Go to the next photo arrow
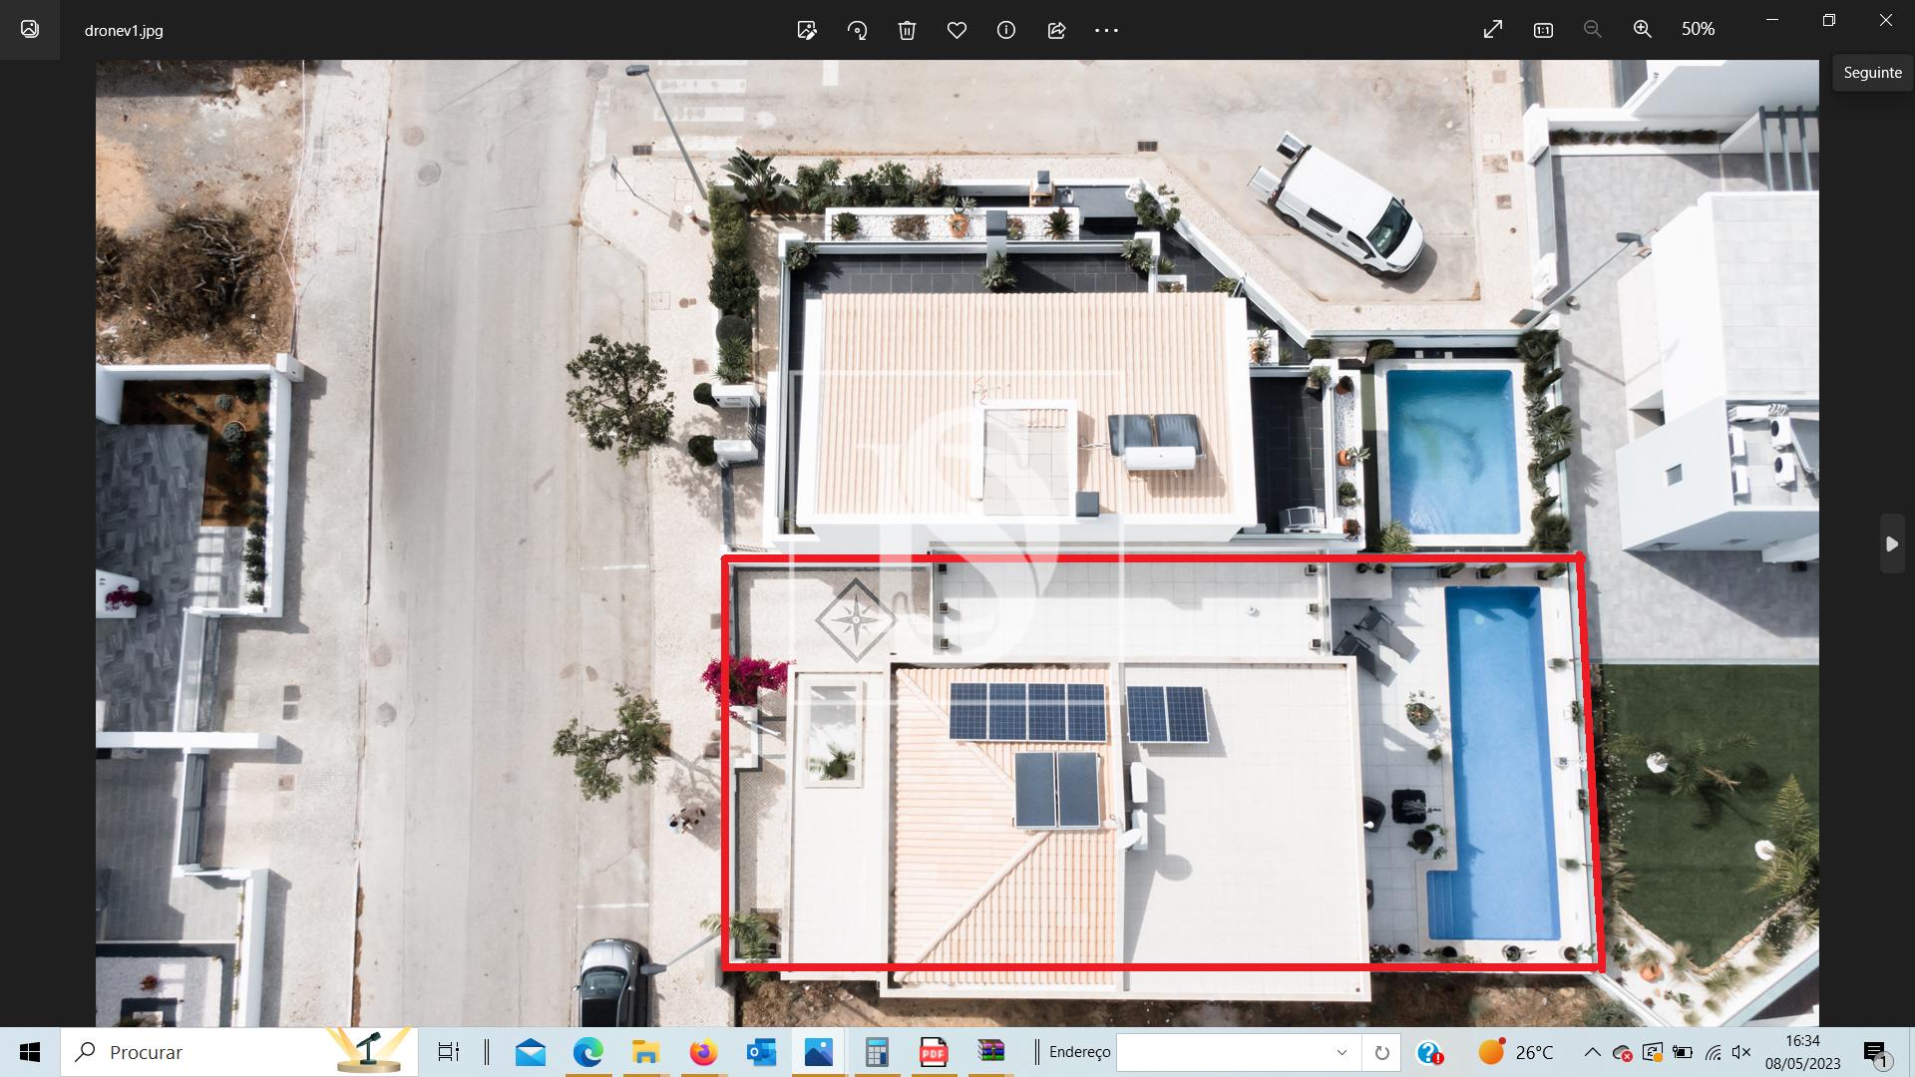This screenshot has width=1915, height=1077. (x=1891, y=544)
